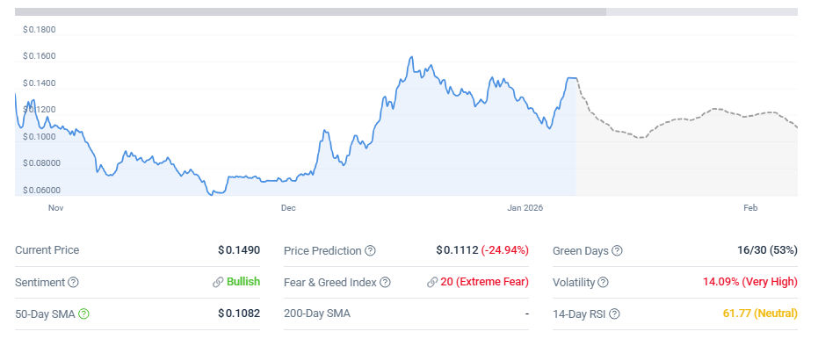Open the Price Prediction help icon
The width and height of the screenshot is (818, 346).
coord(370,250)
